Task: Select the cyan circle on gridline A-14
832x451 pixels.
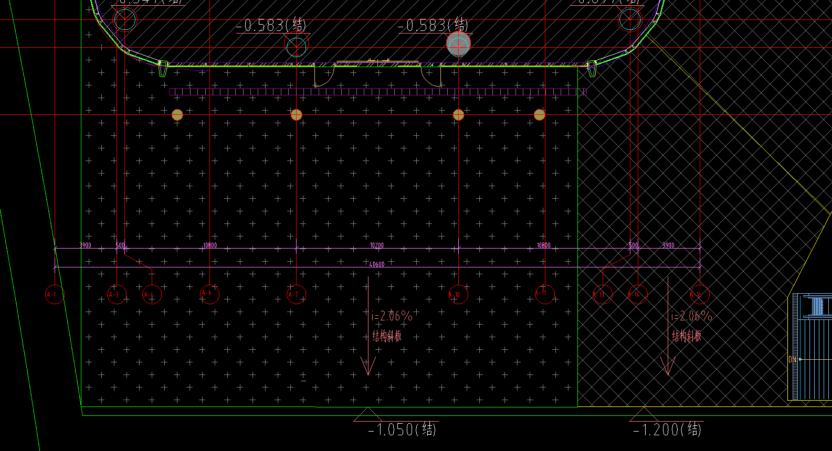Action: (x=630, y=19)
